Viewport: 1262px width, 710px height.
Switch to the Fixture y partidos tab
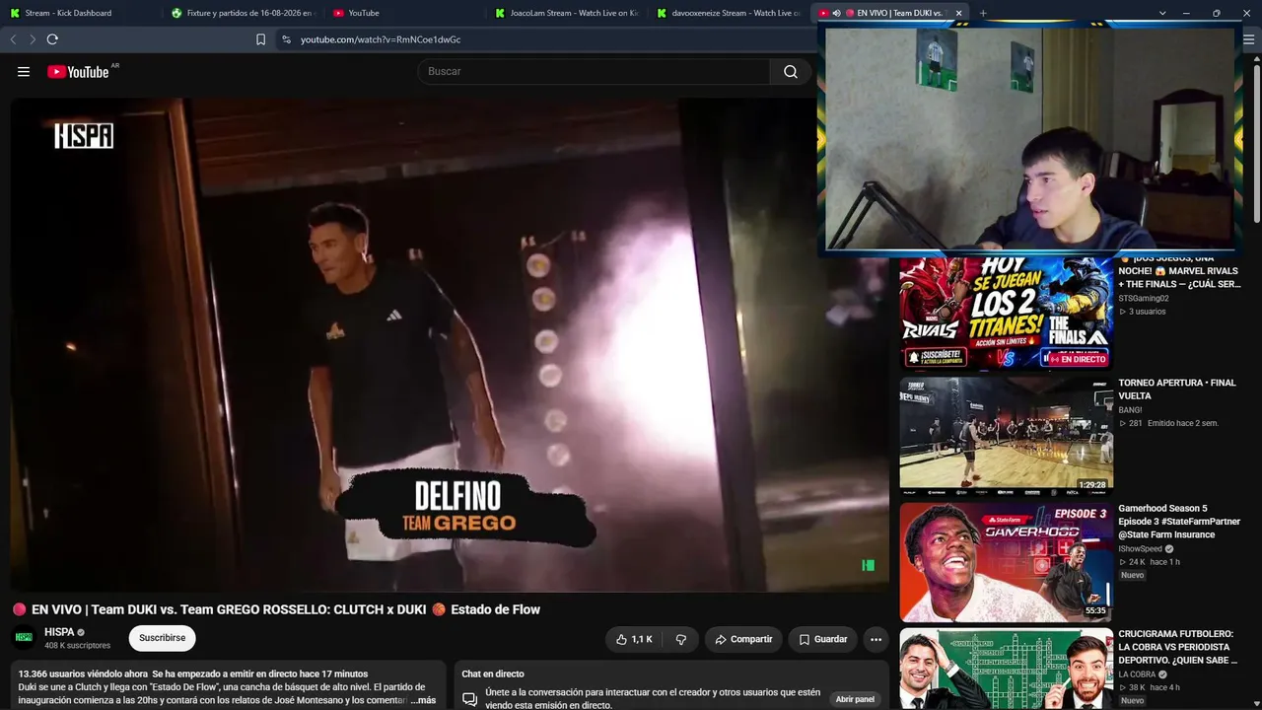243,13
